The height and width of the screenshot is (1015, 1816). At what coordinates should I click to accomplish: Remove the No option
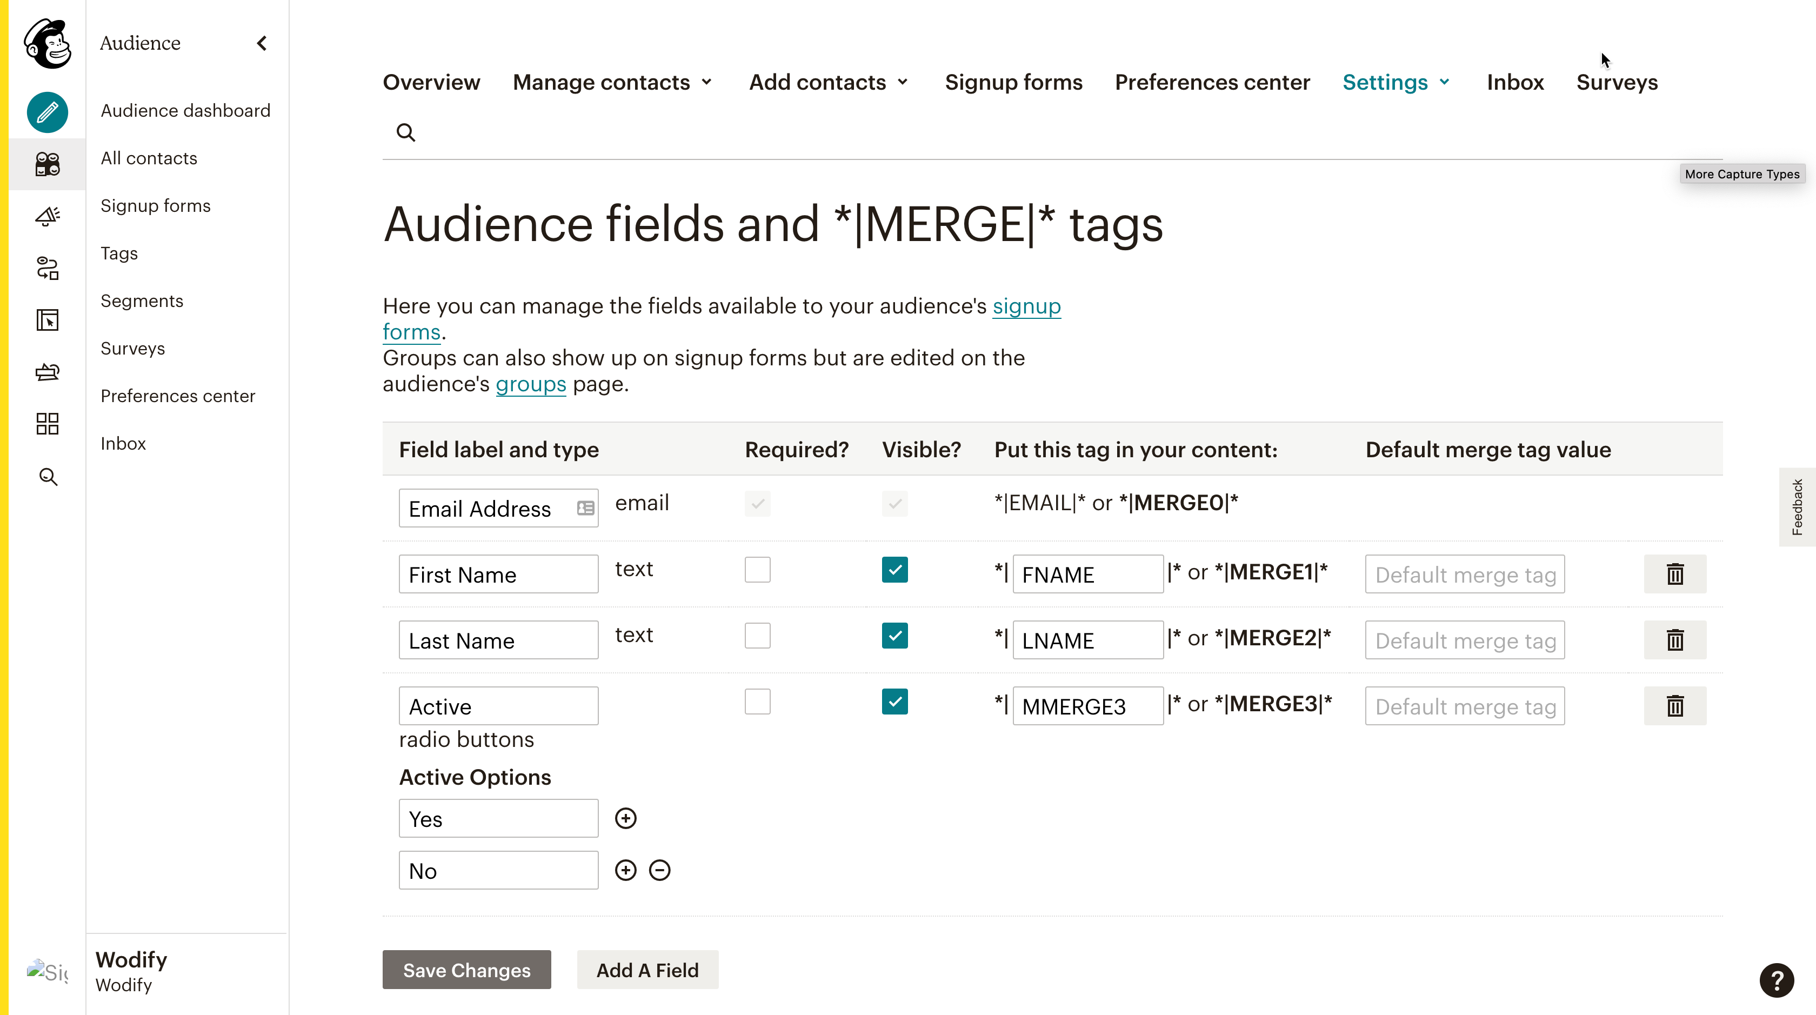(x=659, y=871)
